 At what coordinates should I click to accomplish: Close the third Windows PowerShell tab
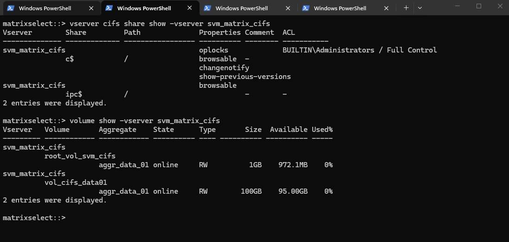288,8
